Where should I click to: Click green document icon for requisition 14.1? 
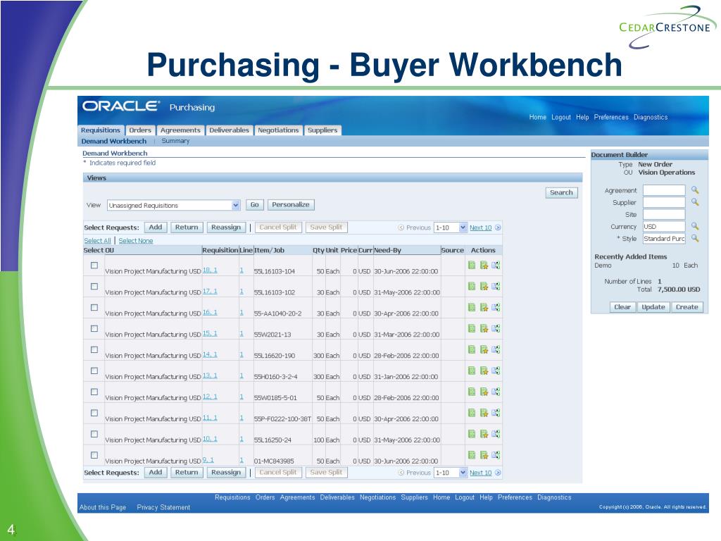pos(471,349)
